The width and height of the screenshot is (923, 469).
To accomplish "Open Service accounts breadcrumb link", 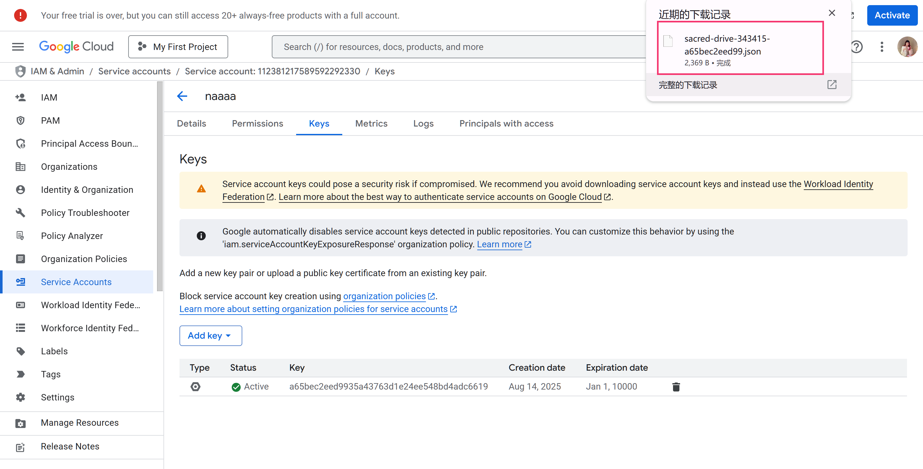I will pos(134,71).
